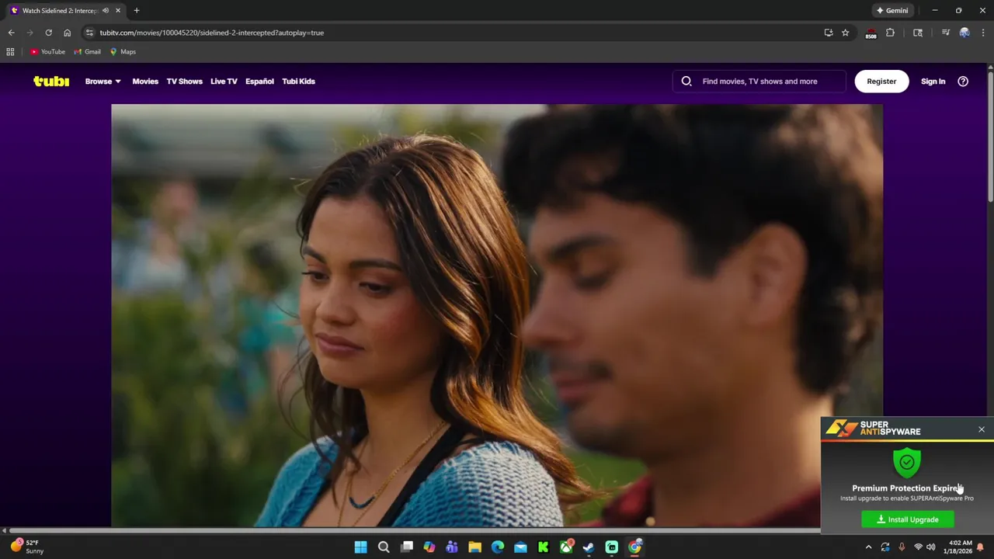Click the Chrome profile avatar
Screen dimensions: 994x559
point(964,33)
